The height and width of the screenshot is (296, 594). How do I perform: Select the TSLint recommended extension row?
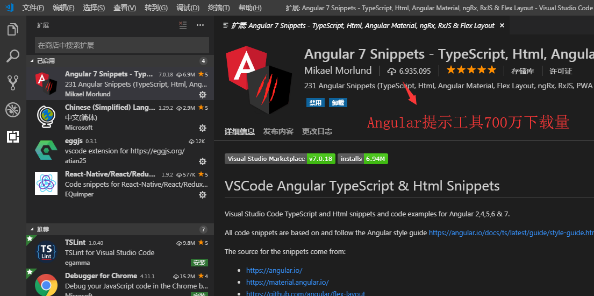(x=120, y=252)
